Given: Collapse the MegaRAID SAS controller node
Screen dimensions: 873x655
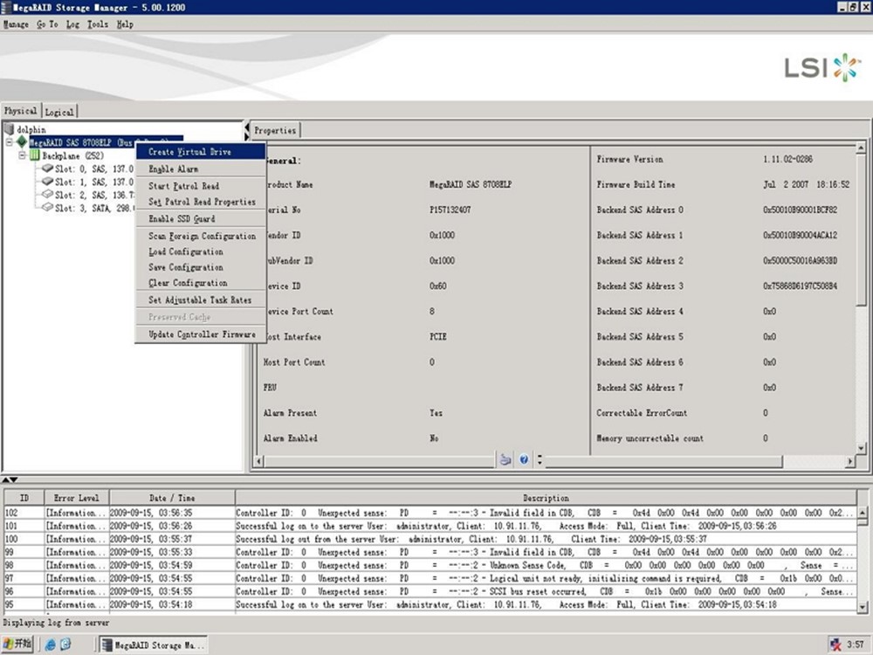Looking at the screenshot, I should tap(10, 141).
